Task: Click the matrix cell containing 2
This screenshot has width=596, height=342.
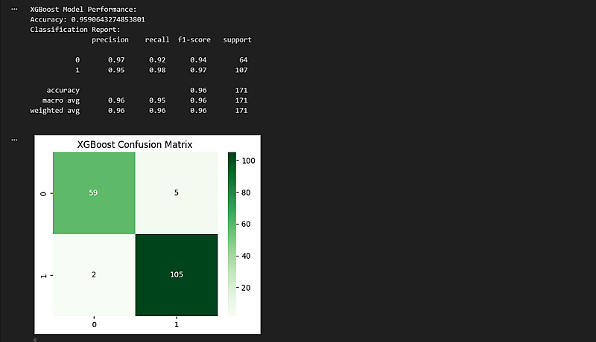Action: [x=94, y=274]
